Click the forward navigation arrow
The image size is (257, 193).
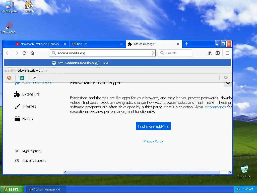[x=16, y=53]
